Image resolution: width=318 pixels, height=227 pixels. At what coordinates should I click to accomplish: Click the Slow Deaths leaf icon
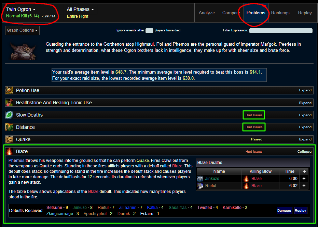9,115
